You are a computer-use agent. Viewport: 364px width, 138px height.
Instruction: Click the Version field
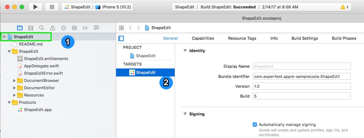click(301, 86)
